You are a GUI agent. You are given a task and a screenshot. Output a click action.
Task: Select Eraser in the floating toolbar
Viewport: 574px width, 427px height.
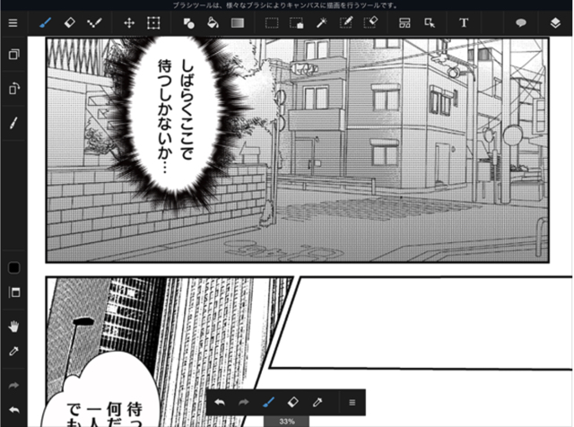click(293, 403)
